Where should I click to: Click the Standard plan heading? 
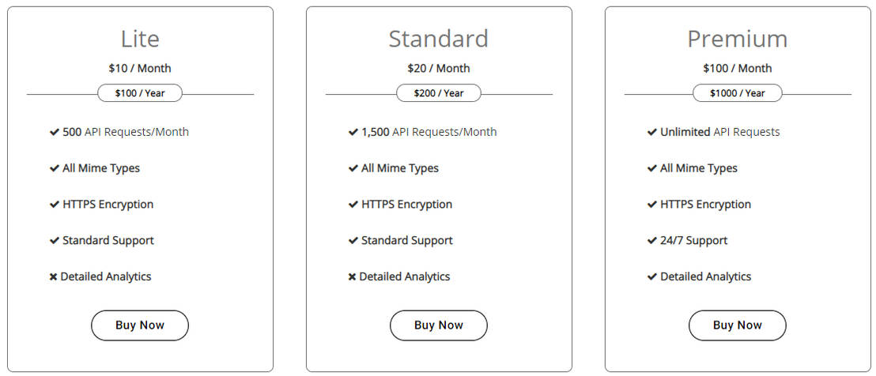click(439, 39)
